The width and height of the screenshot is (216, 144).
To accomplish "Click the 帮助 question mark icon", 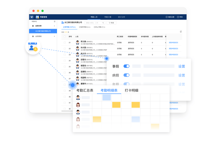I will click(x=178, y=17).
